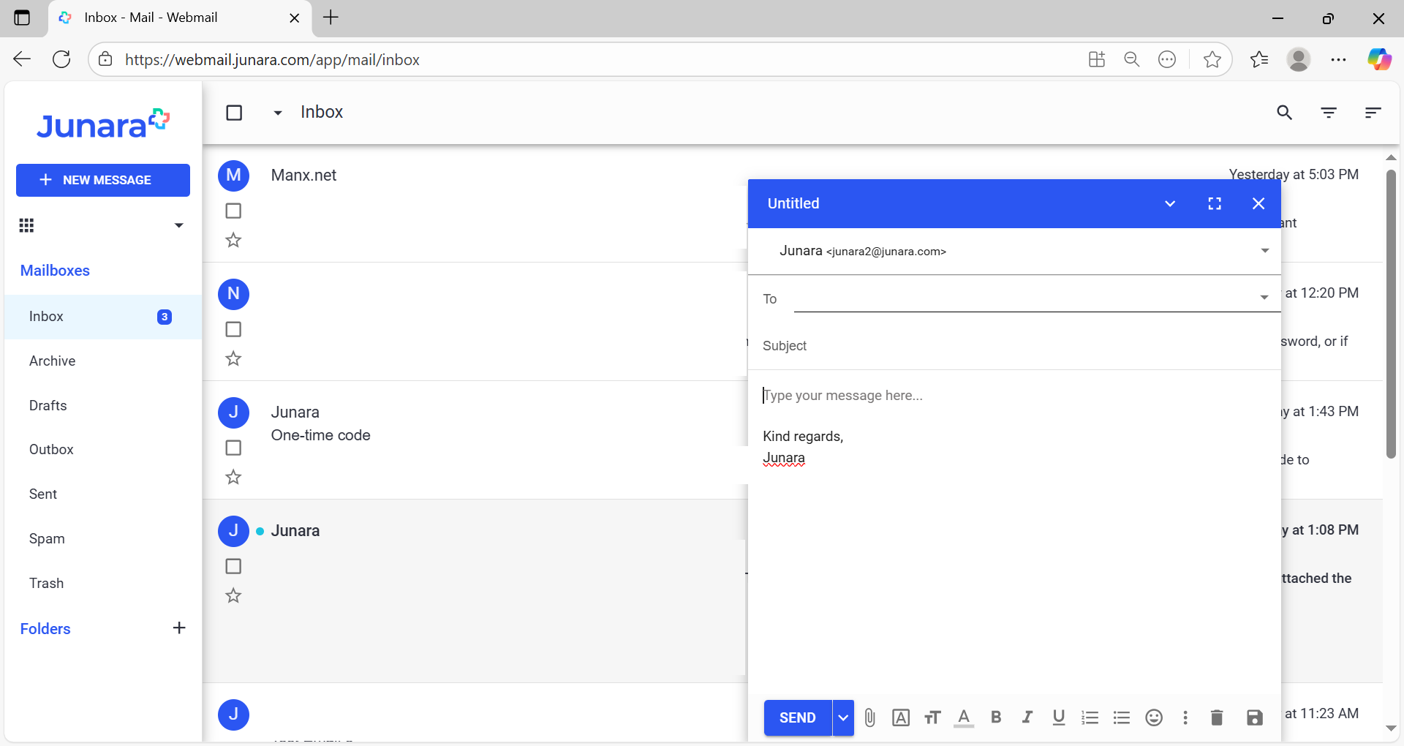Open the Archive mailbox
Image resolution: width=1404 pixels, height=746 pixels.
click(x=103, y=361)
